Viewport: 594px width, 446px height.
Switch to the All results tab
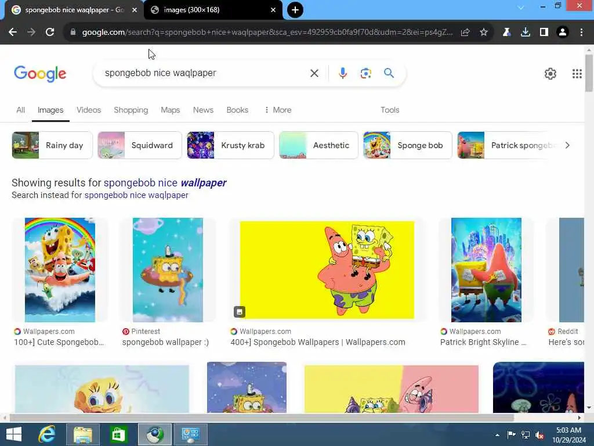click(20, 110)
